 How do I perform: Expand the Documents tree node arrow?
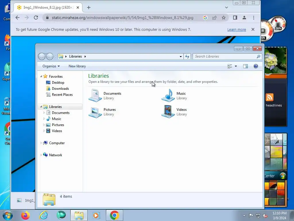tap(44, 113)
